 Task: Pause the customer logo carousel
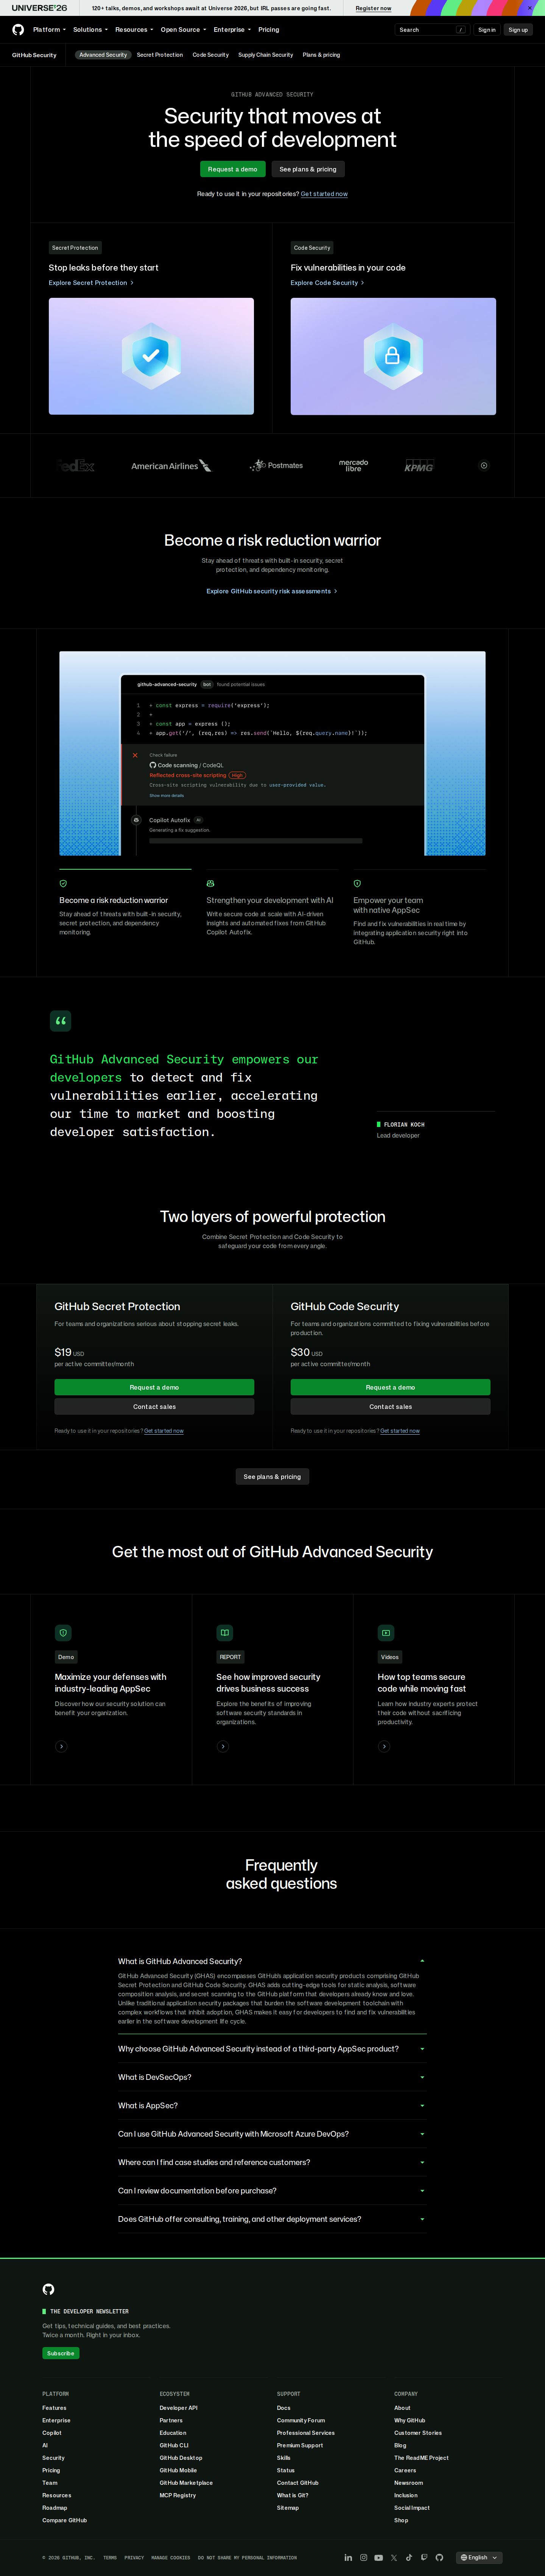pyautogui.click(x=484, y=465)
